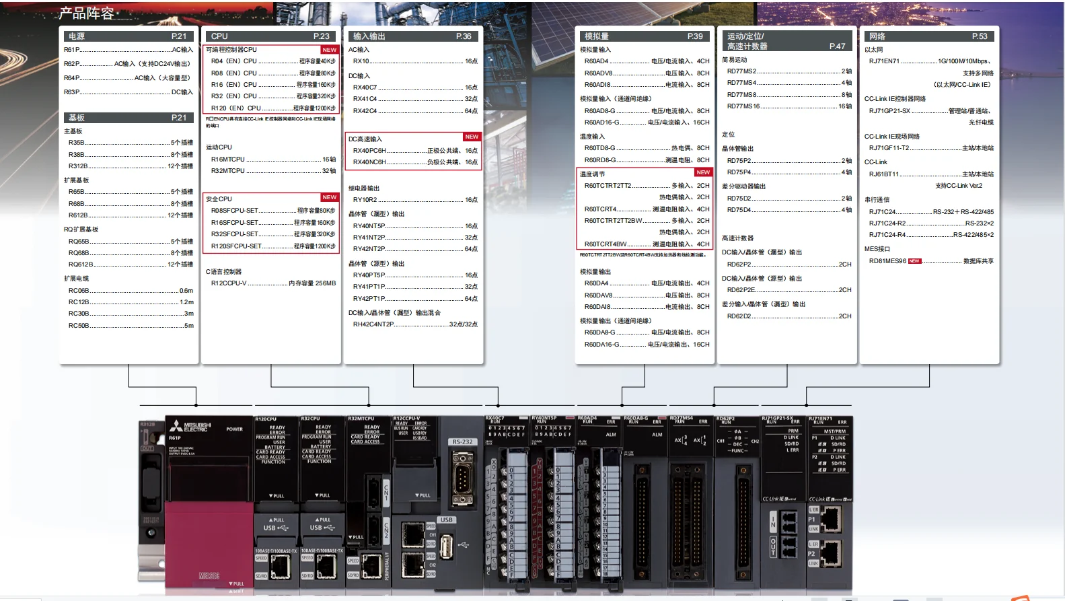Open the 网络 section header

pyautogui.click(x=928, y=36)
